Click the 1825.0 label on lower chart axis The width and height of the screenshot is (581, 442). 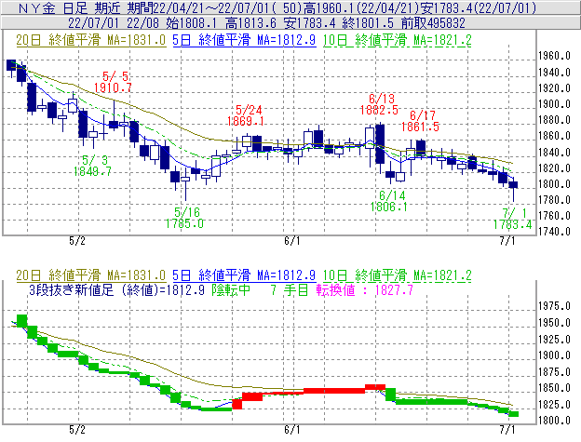point(554,404)
